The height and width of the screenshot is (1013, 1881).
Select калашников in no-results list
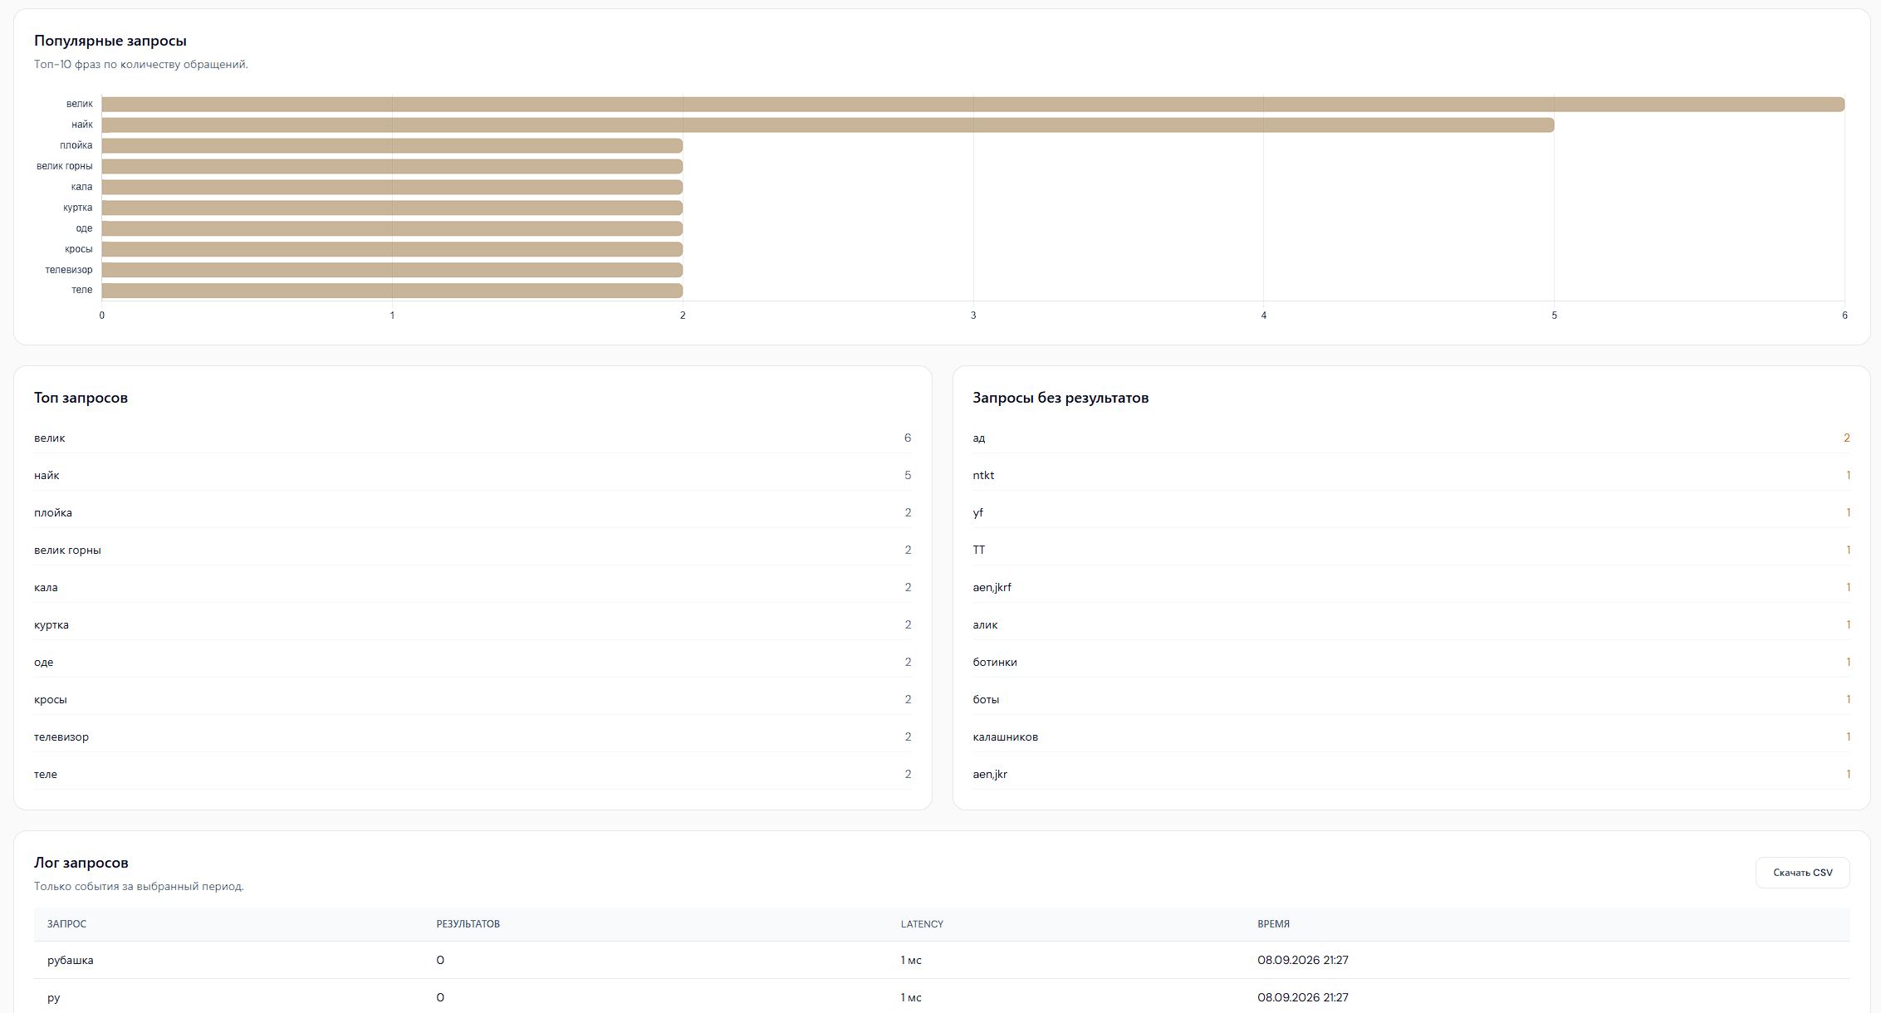[1411, 737]
